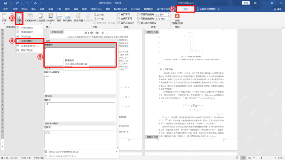Click the Header (页眉) ribbon icon
Screen dimensions: 285x160
pos(4,18)
